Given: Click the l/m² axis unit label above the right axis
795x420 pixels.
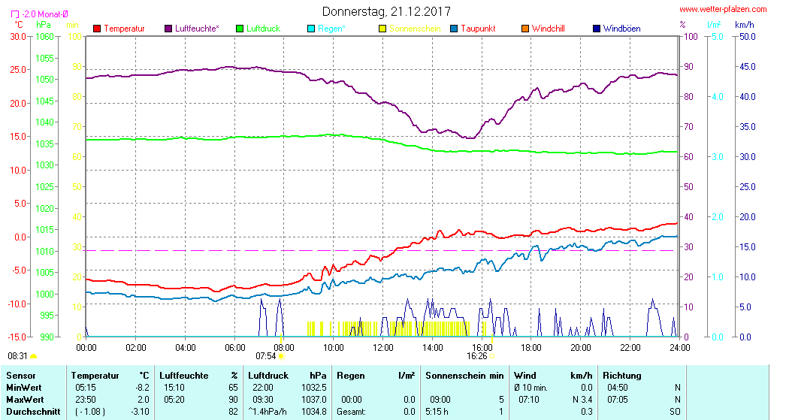Looking at the screenshot, I should (x=714, y=24).
